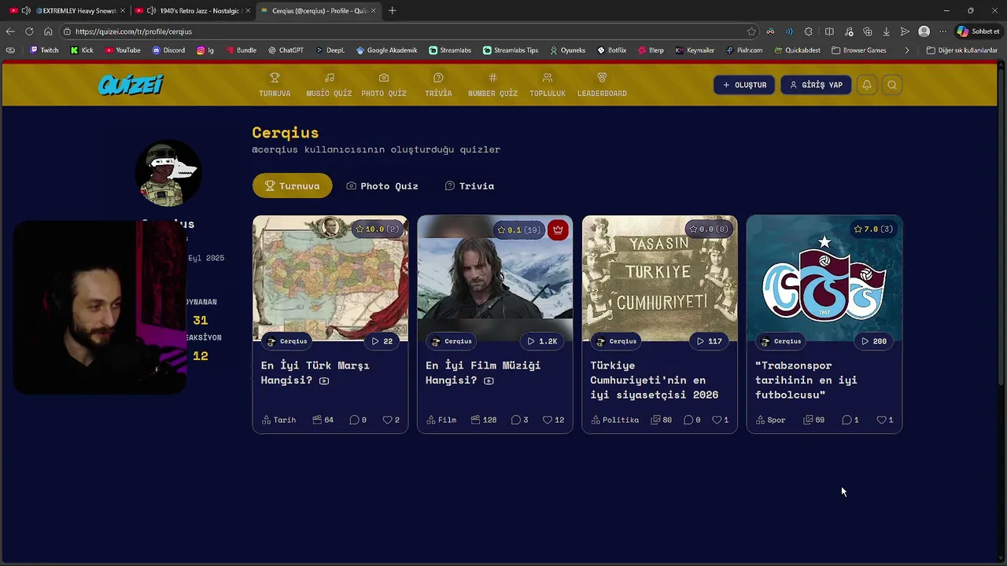
Task: Open the Turnuva nav item
Action: [x=275, y=85]
